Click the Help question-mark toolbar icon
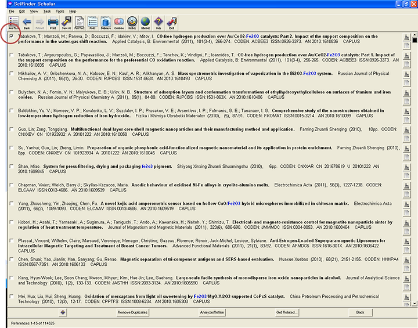 pos(158,23)
